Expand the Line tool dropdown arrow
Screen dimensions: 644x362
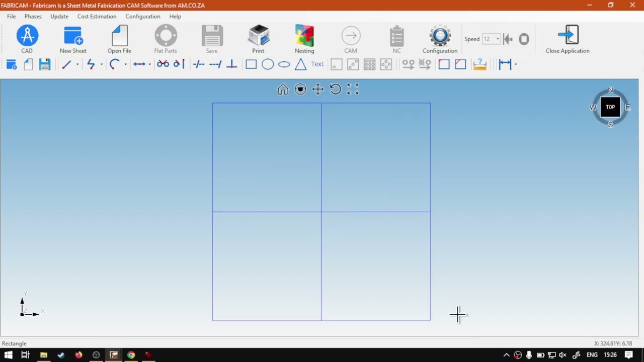click(x=77, y=64)
